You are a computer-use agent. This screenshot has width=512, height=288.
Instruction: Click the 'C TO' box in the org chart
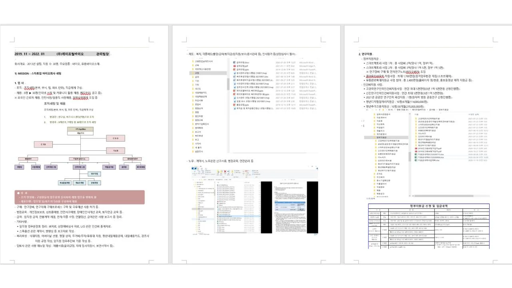point(44,144)
